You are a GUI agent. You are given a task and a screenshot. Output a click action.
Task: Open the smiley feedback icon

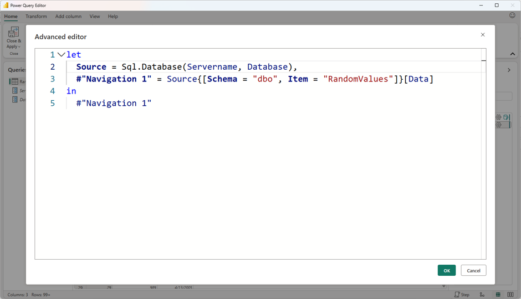tap(512, 16)
